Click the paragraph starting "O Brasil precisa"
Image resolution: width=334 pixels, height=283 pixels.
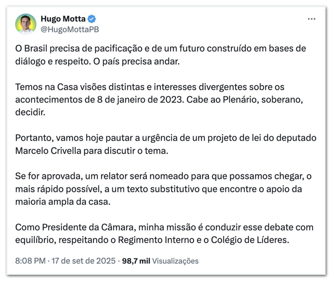pyautogui.click(x=160, y=55)
